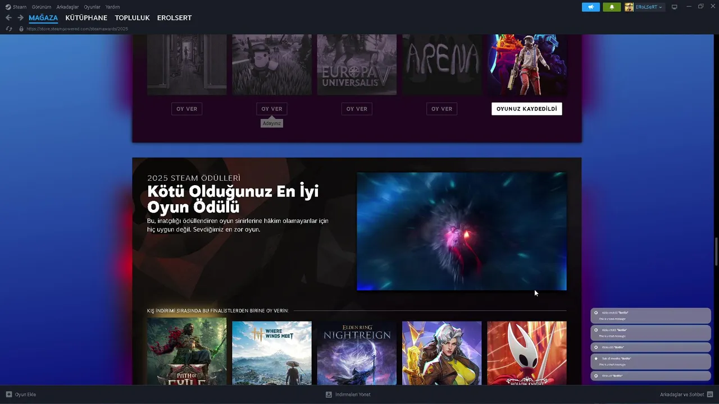719x404 pixels.
Task: Click the top Kicks overlay notification
Action: (650, 315)
